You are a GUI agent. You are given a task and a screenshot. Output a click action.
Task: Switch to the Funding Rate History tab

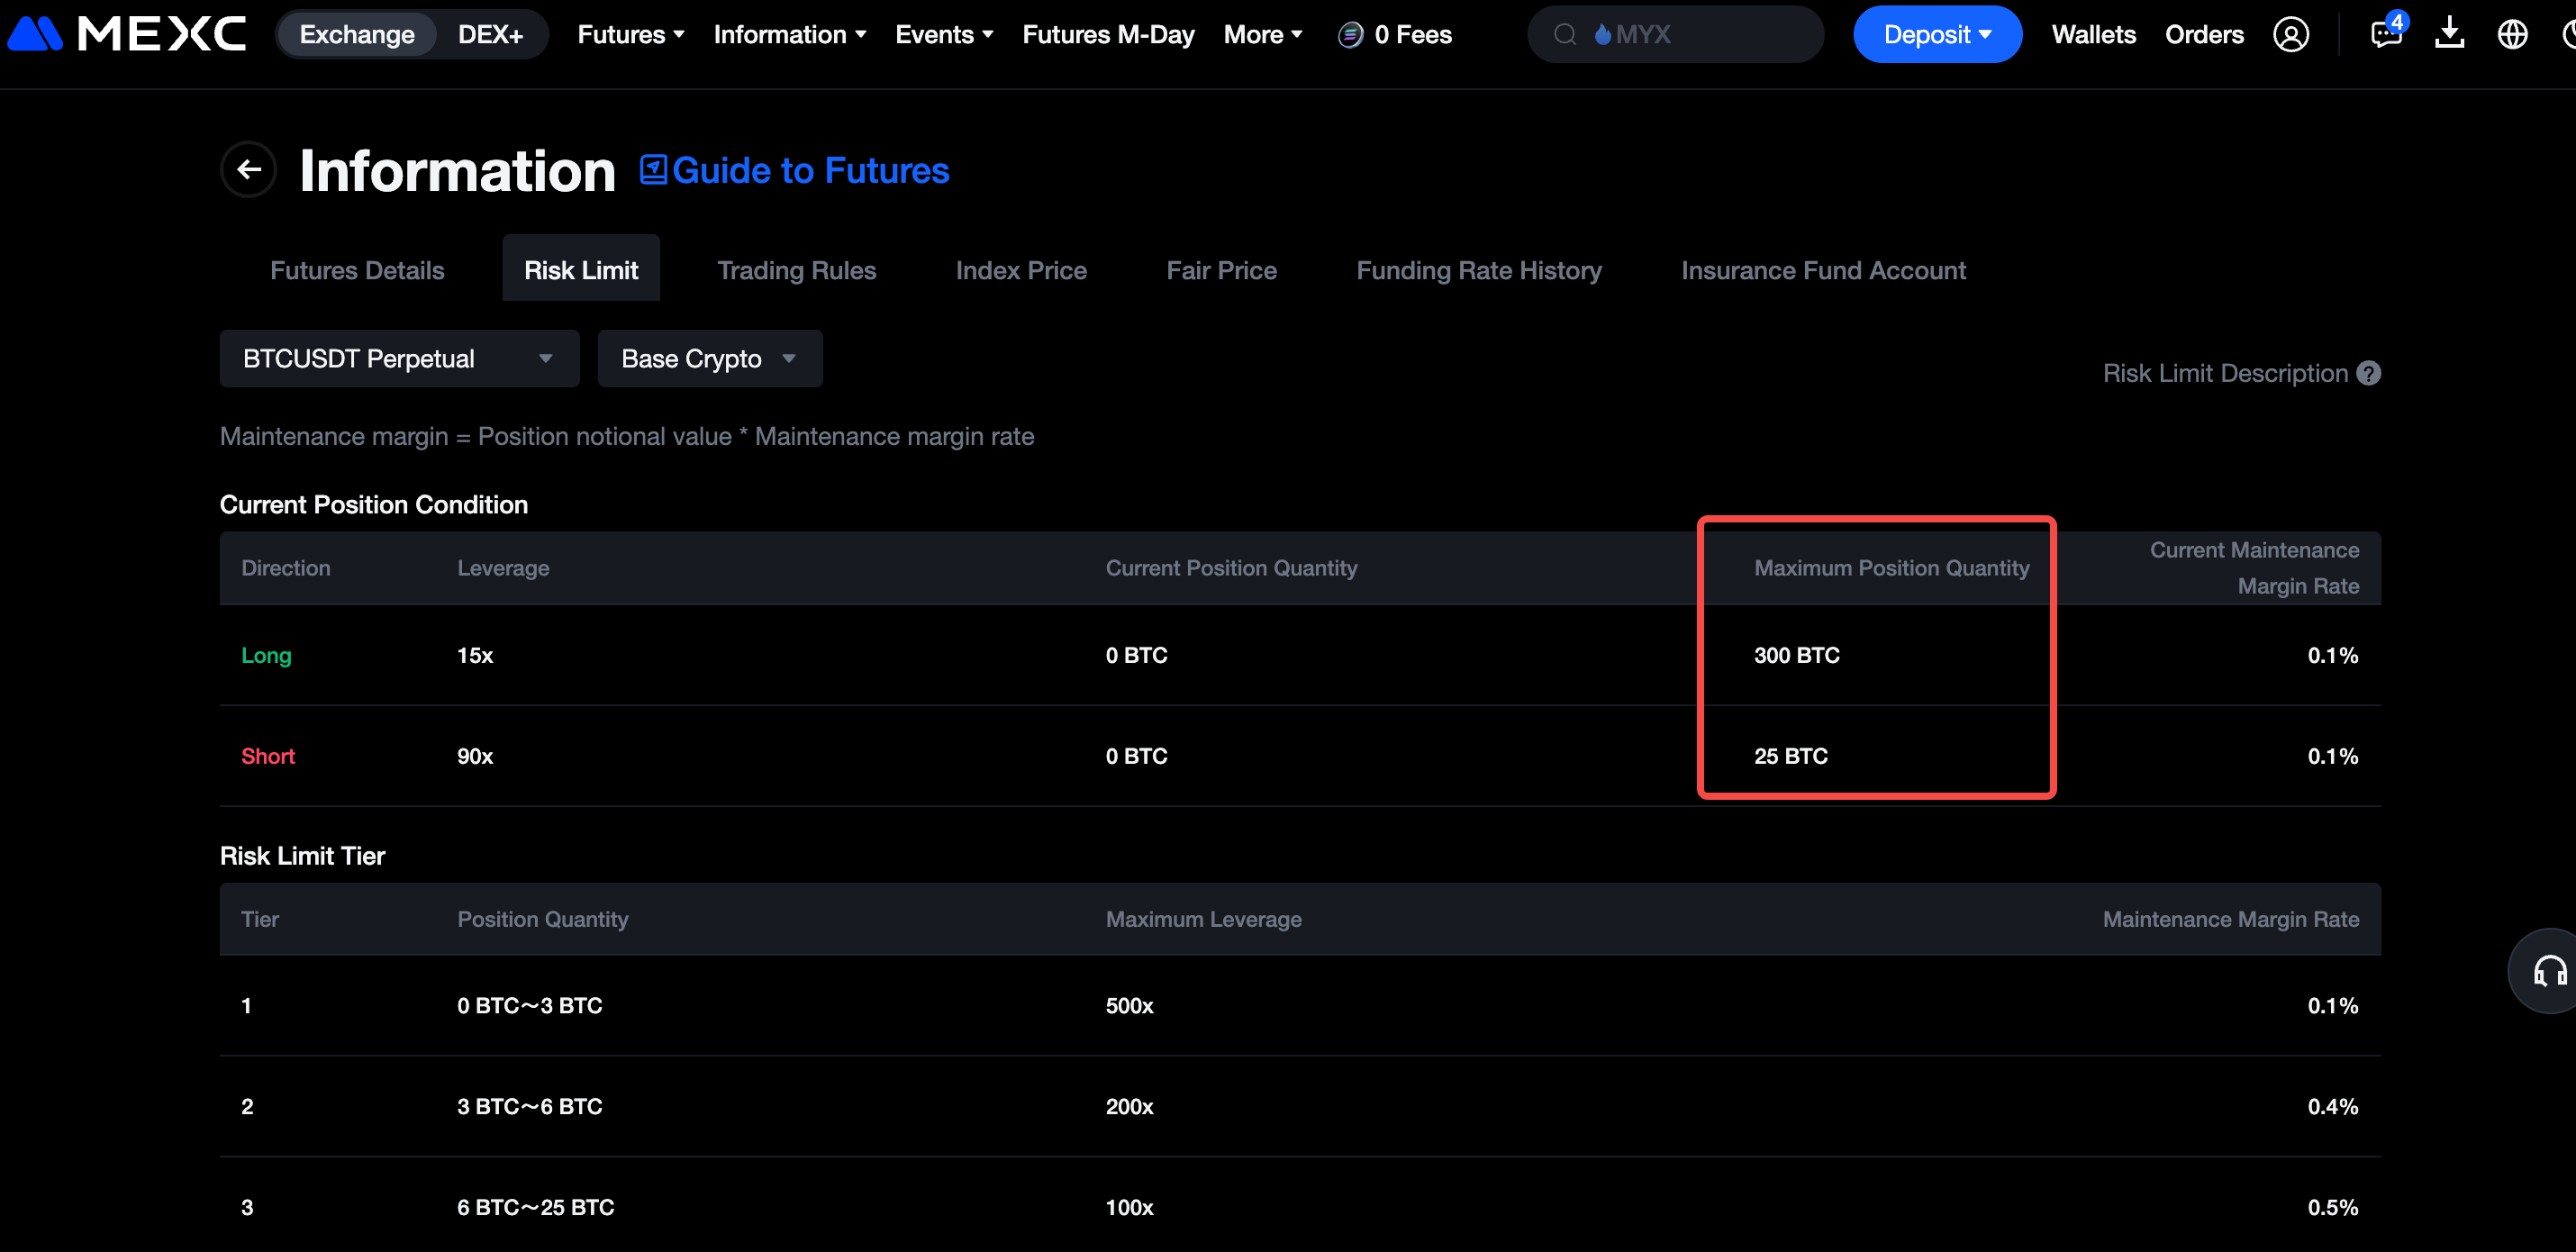pos(1478,270)
